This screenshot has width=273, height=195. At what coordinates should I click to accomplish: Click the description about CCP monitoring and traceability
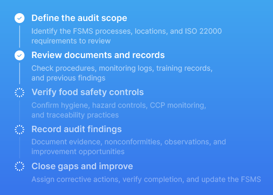[x=119, y=110]
